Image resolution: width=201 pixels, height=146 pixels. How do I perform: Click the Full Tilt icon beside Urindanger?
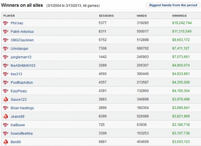(x=5, y=49)
